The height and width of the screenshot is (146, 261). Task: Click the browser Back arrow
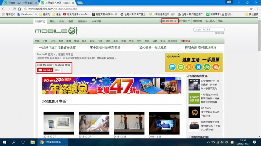point(4,9)
